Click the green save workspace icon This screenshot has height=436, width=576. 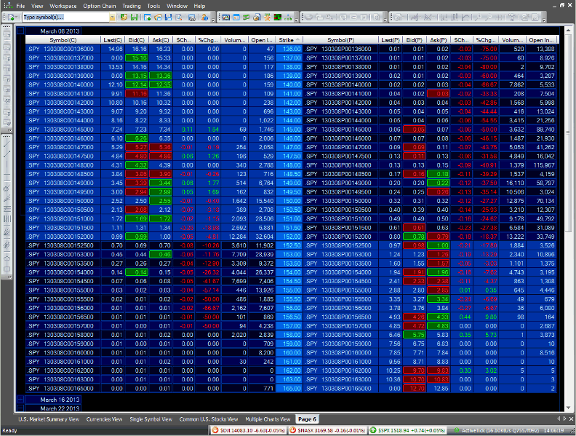pos(134,17)
